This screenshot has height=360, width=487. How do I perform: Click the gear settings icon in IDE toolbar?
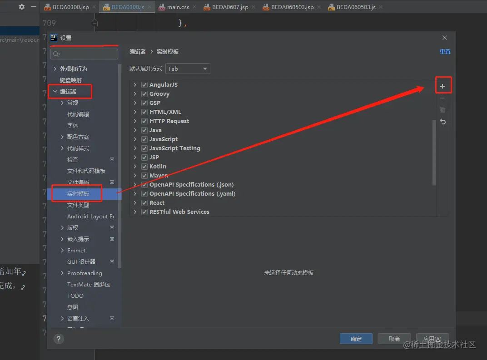[x=22, y=6]
